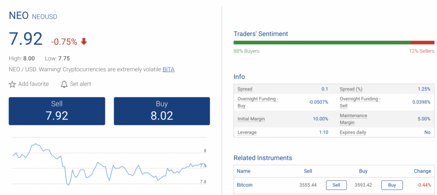Image resolution: width=437 pixels, height=195 pixels.
Task: Click the Set alert label
Action: [80, 84]
